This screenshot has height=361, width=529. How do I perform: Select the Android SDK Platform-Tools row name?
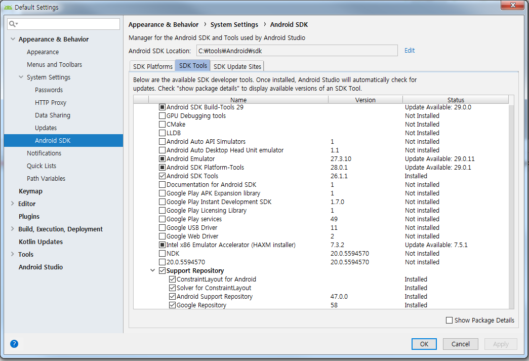point(205,168)
